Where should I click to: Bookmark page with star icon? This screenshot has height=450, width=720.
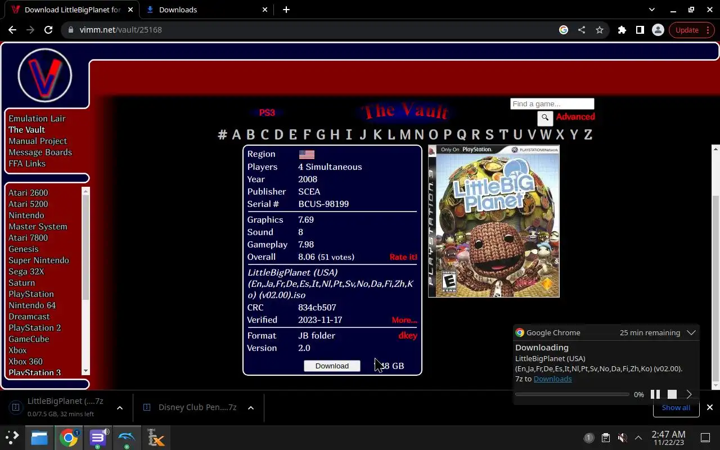click(600, 30)
